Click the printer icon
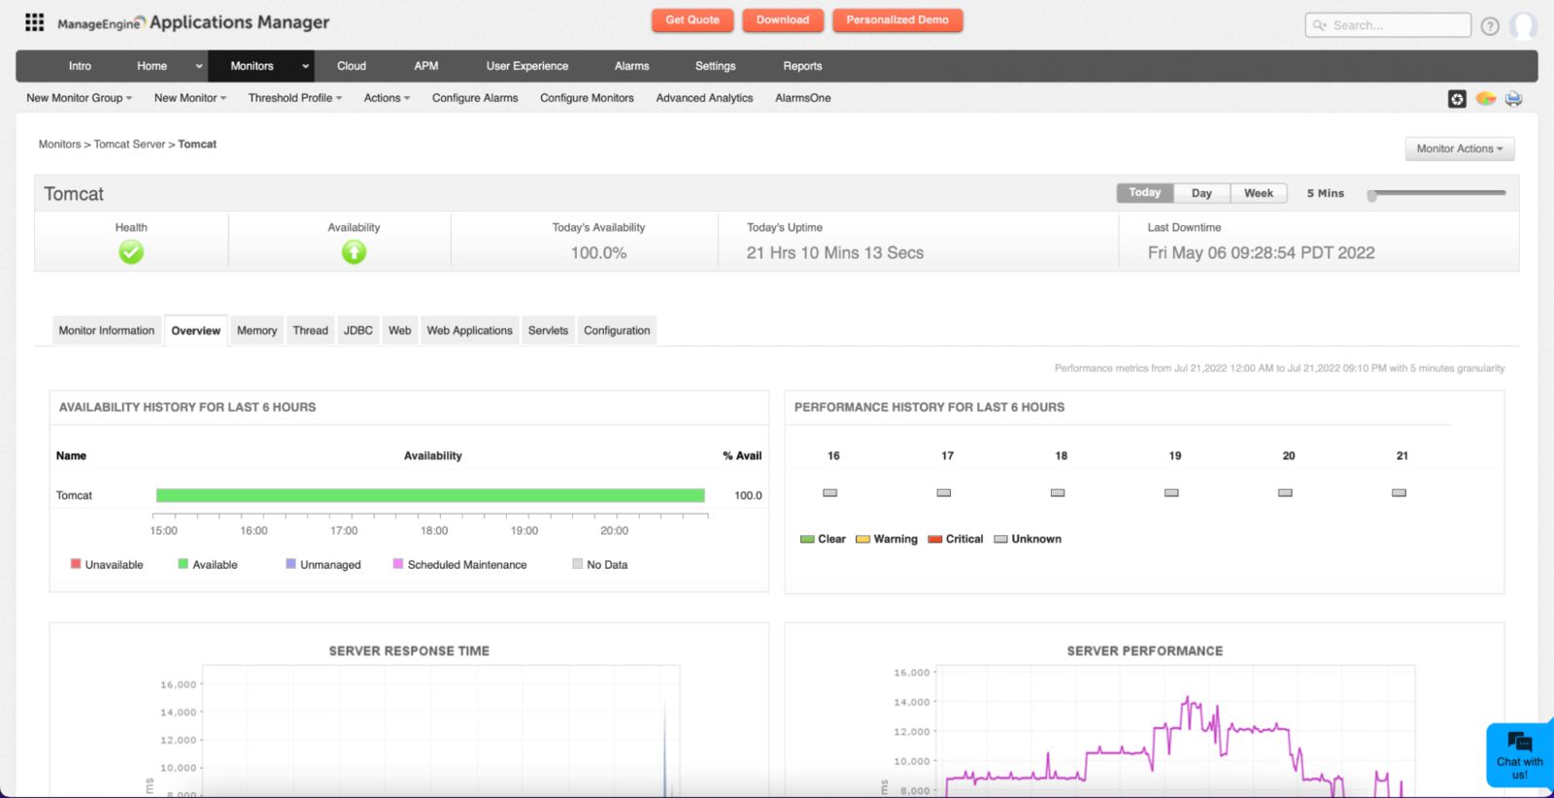 1513,98
